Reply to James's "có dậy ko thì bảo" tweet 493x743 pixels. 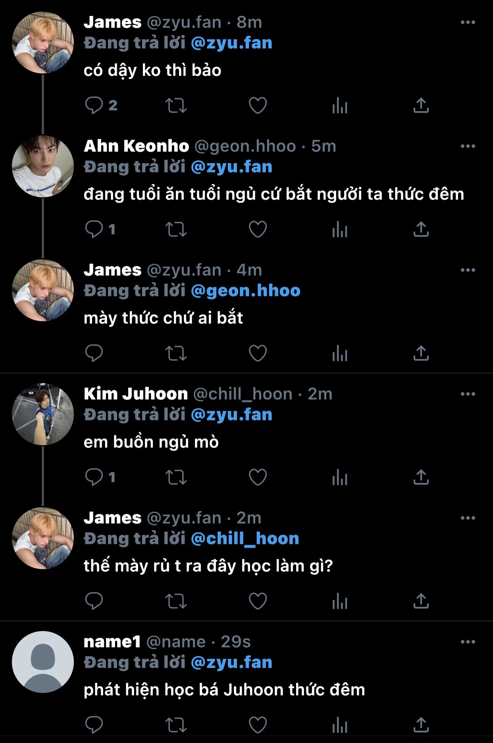pos(94,106)
